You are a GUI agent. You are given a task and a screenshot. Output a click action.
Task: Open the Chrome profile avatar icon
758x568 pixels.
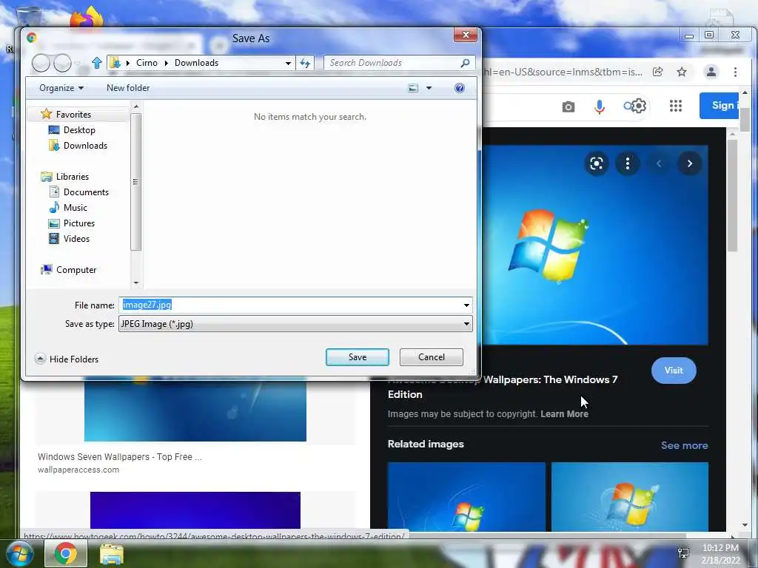(x=711, y=72)
